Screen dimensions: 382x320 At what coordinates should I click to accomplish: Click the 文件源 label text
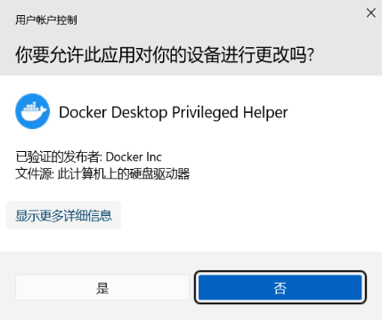(x=33, y=173)
